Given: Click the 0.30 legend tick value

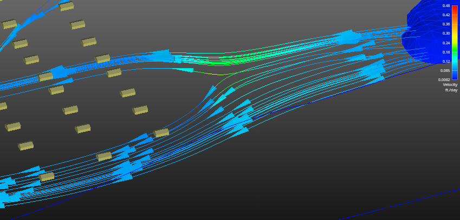Looking at the screenshot, I should tap(446, 33).
